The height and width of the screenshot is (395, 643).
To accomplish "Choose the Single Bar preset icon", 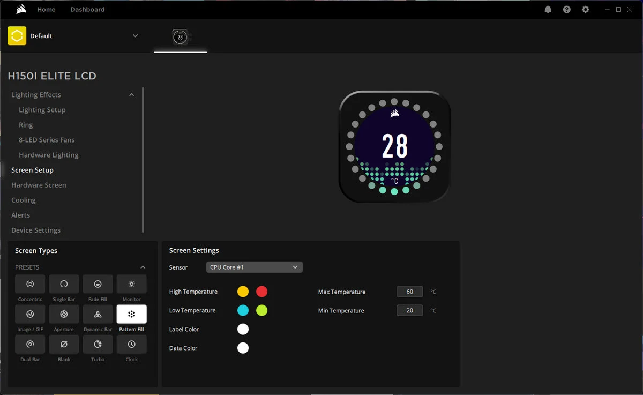I will (x=64, y=284).
